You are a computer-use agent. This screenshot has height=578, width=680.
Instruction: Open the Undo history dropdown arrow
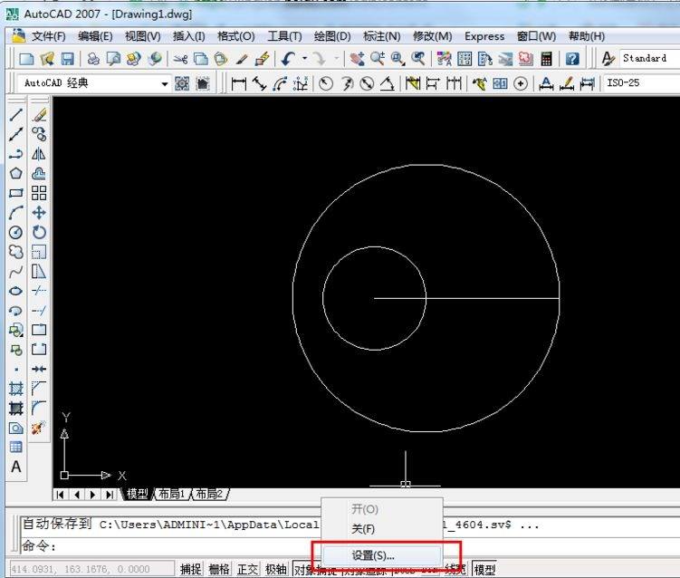coord(305,58)
